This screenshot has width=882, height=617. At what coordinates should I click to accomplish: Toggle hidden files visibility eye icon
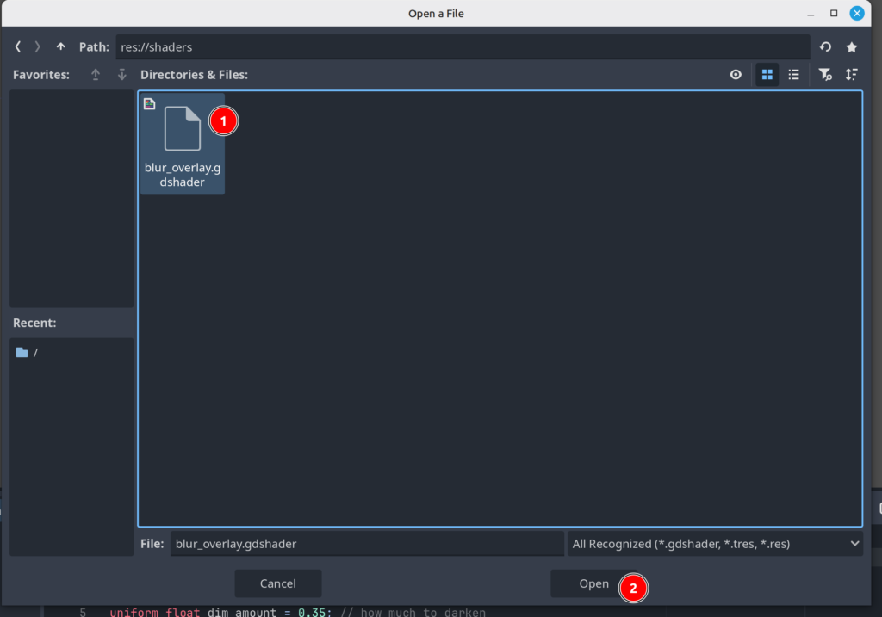click(x=736, y=75)
